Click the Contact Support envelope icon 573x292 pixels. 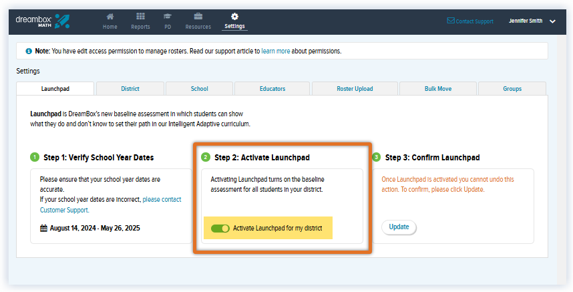point(451,21)
